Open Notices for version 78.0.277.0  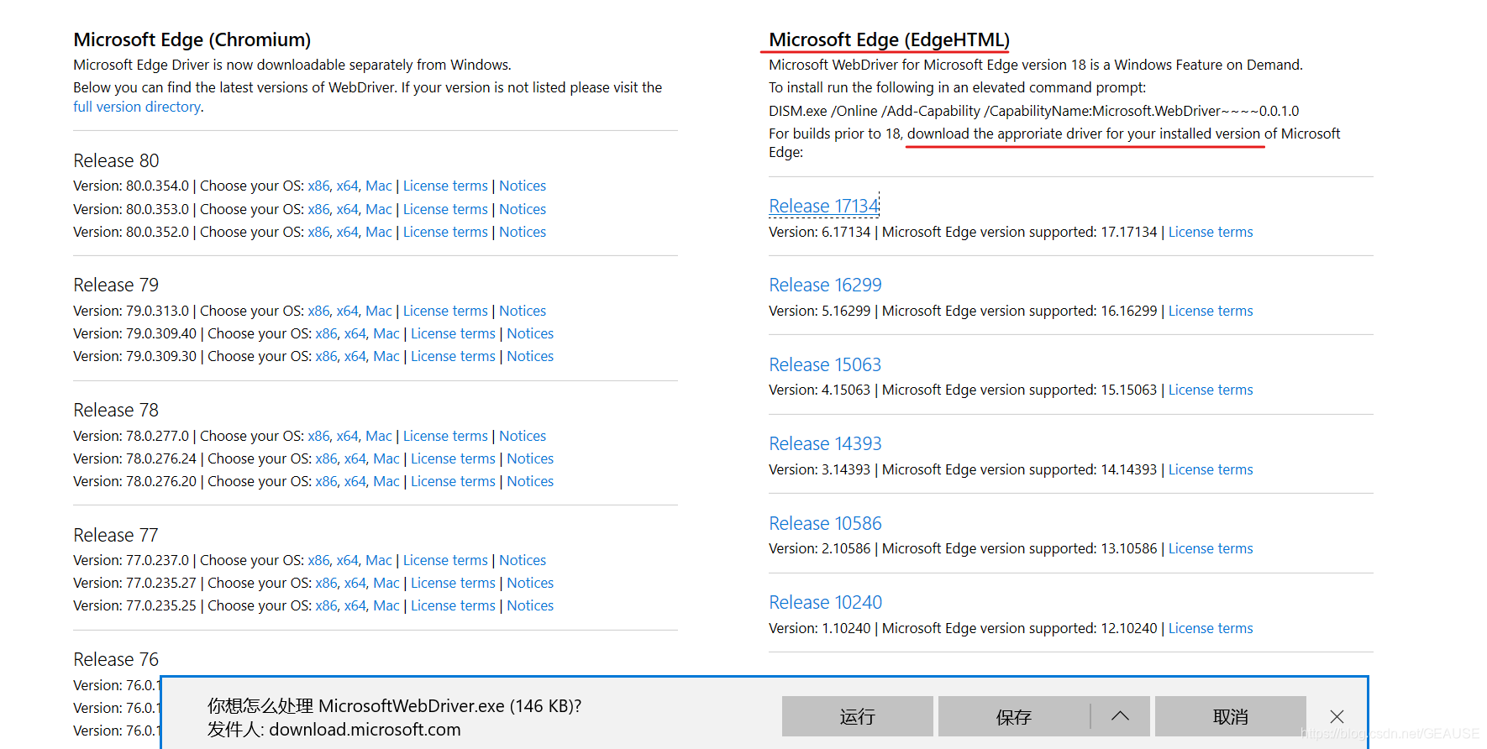click(523, 436)
